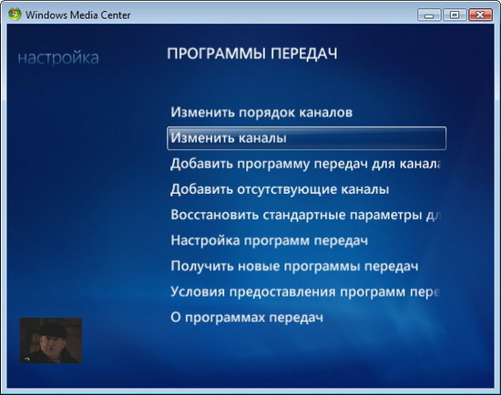Click the live TV preview thumbnail
This screenshot has width=501, height=395.
[51, 340]
